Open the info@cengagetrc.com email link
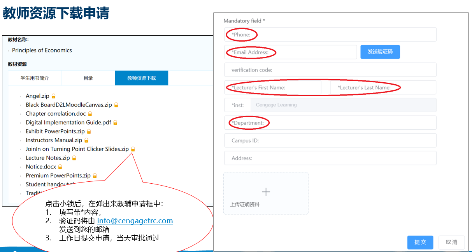This screenshot has height=252, width=472. point(135,221)
